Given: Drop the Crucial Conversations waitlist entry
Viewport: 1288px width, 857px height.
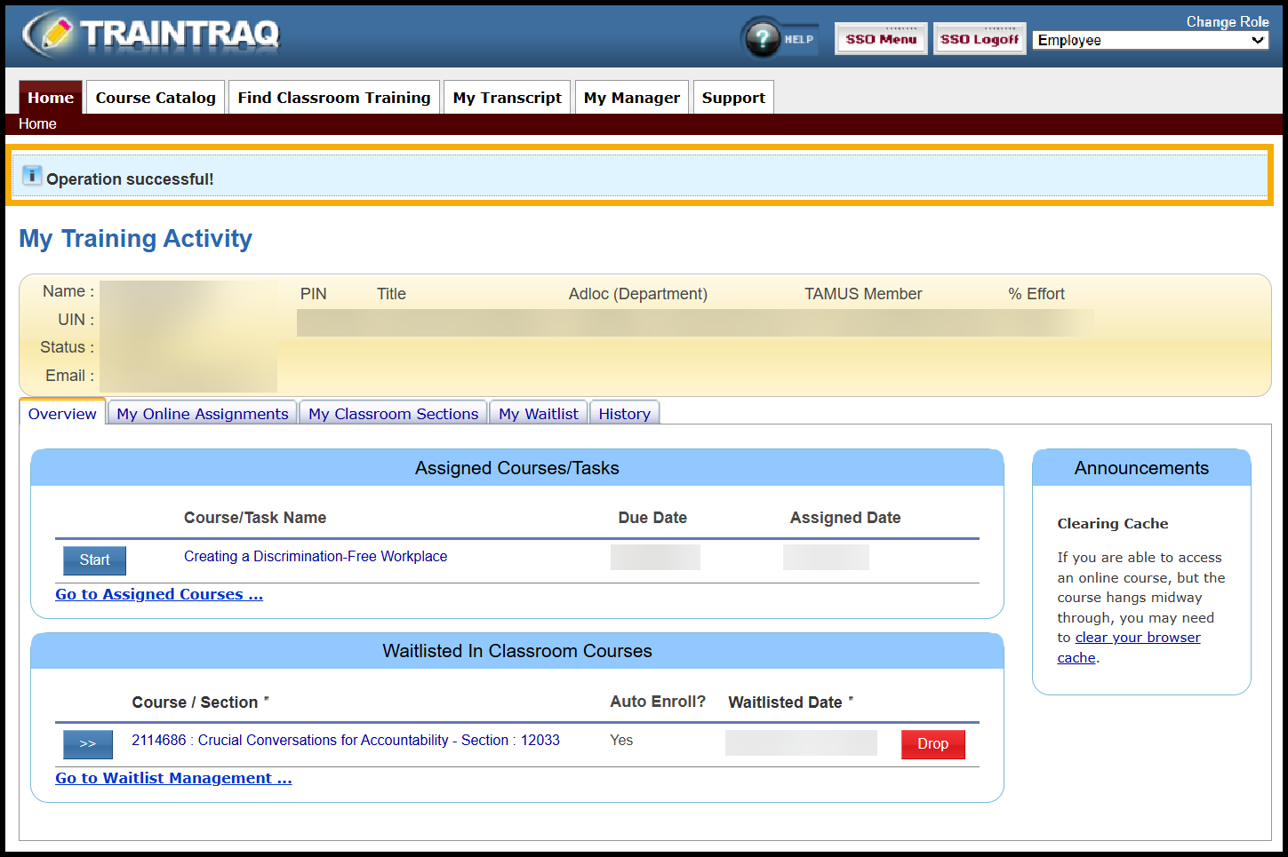Looking at the screenshot, I should [932, 744].
